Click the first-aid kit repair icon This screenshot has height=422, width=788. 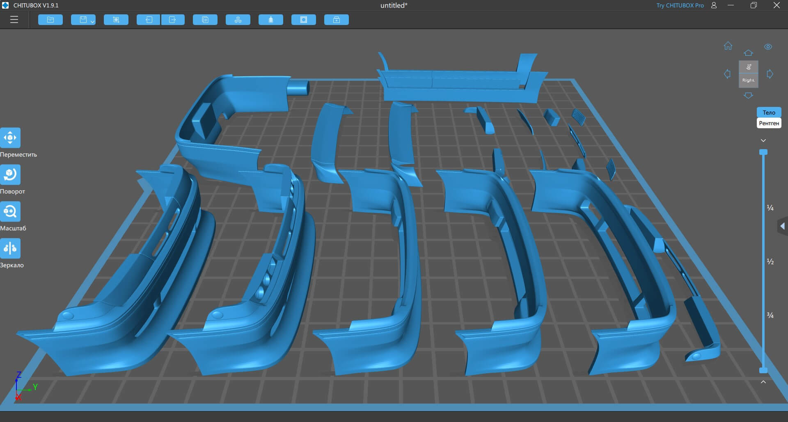point(337,20)
